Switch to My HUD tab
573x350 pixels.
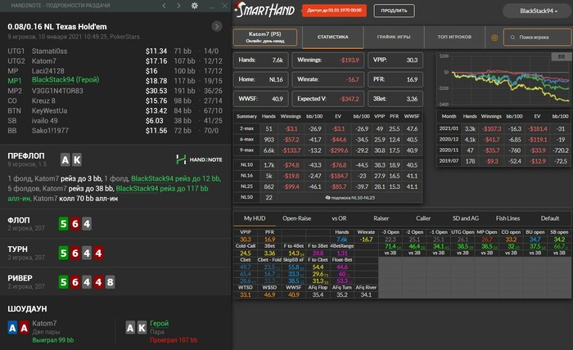point(255,218)
